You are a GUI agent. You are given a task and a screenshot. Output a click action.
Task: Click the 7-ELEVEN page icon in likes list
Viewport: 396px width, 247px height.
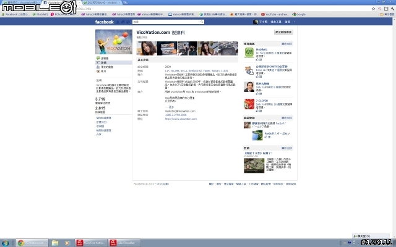pyautogui.click(x=249, y=104)
